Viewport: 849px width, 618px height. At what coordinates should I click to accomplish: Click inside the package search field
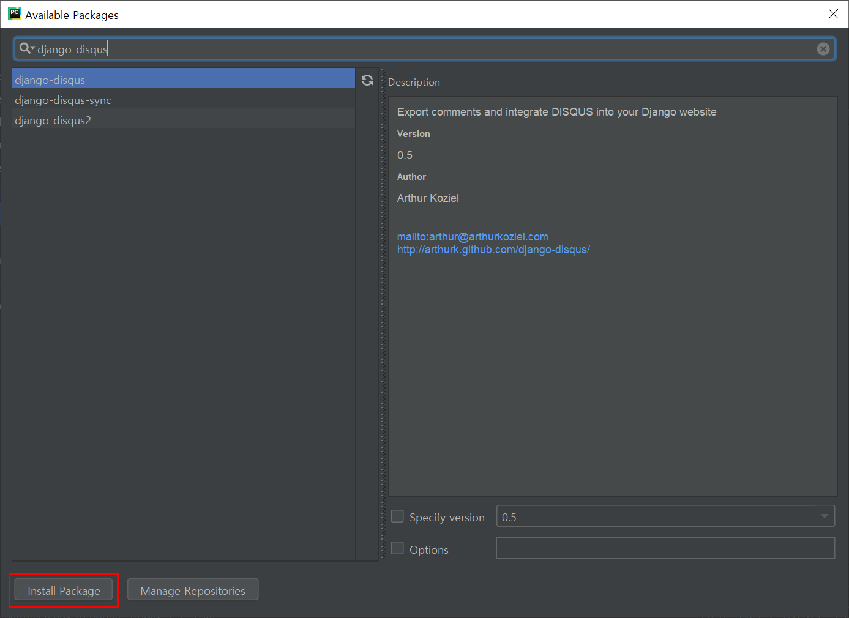[x=425, y=49]
